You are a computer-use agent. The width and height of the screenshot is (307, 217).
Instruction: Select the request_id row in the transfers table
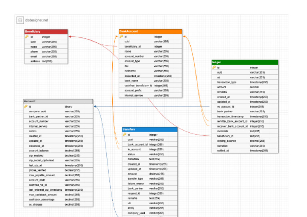point(150,193)
